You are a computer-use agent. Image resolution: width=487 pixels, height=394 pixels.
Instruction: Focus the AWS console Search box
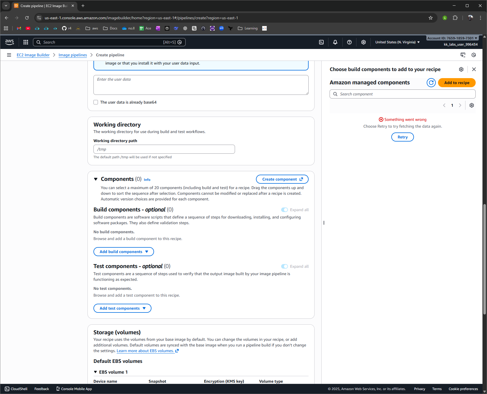(109, 42)
